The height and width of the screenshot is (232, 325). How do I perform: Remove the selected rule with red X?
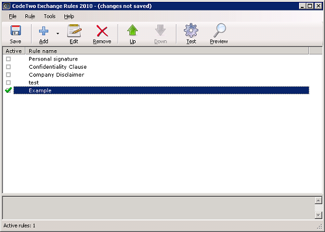102,34
